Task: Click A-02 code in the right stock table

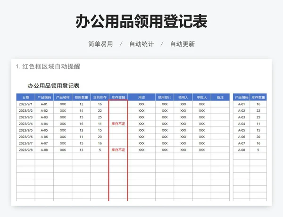Action: coord(241,111)
